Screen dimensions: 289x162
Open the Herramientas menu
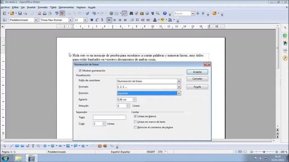pos(66,7)
